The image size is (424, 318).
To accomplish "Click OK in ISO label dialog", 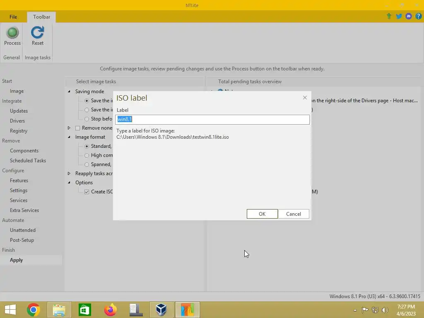I will 262,214.
